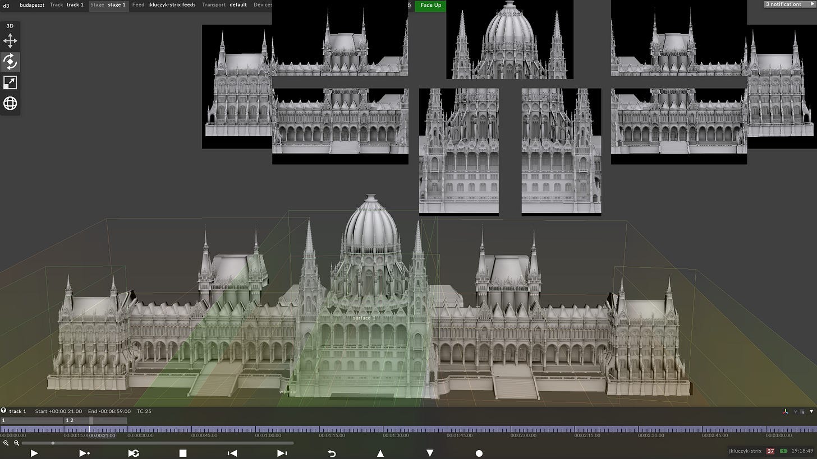Toggle the grid icon beside the timeline clock
The image size is (817, 459).
[802, 411]
